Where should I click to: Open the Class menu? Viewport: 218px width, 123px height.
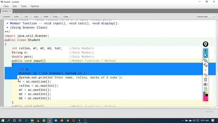[x=6, y=6]
